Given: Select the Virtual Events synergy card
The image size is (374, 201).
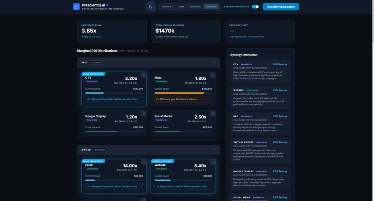Looking at the screenshot, I should (260, 151).
